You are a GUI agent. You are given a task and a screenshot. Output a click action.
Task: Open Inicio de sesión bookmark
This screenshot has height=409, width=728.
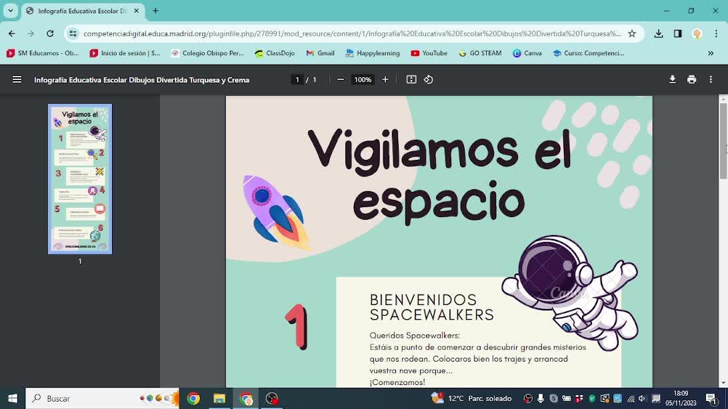(x=125, y=53)
